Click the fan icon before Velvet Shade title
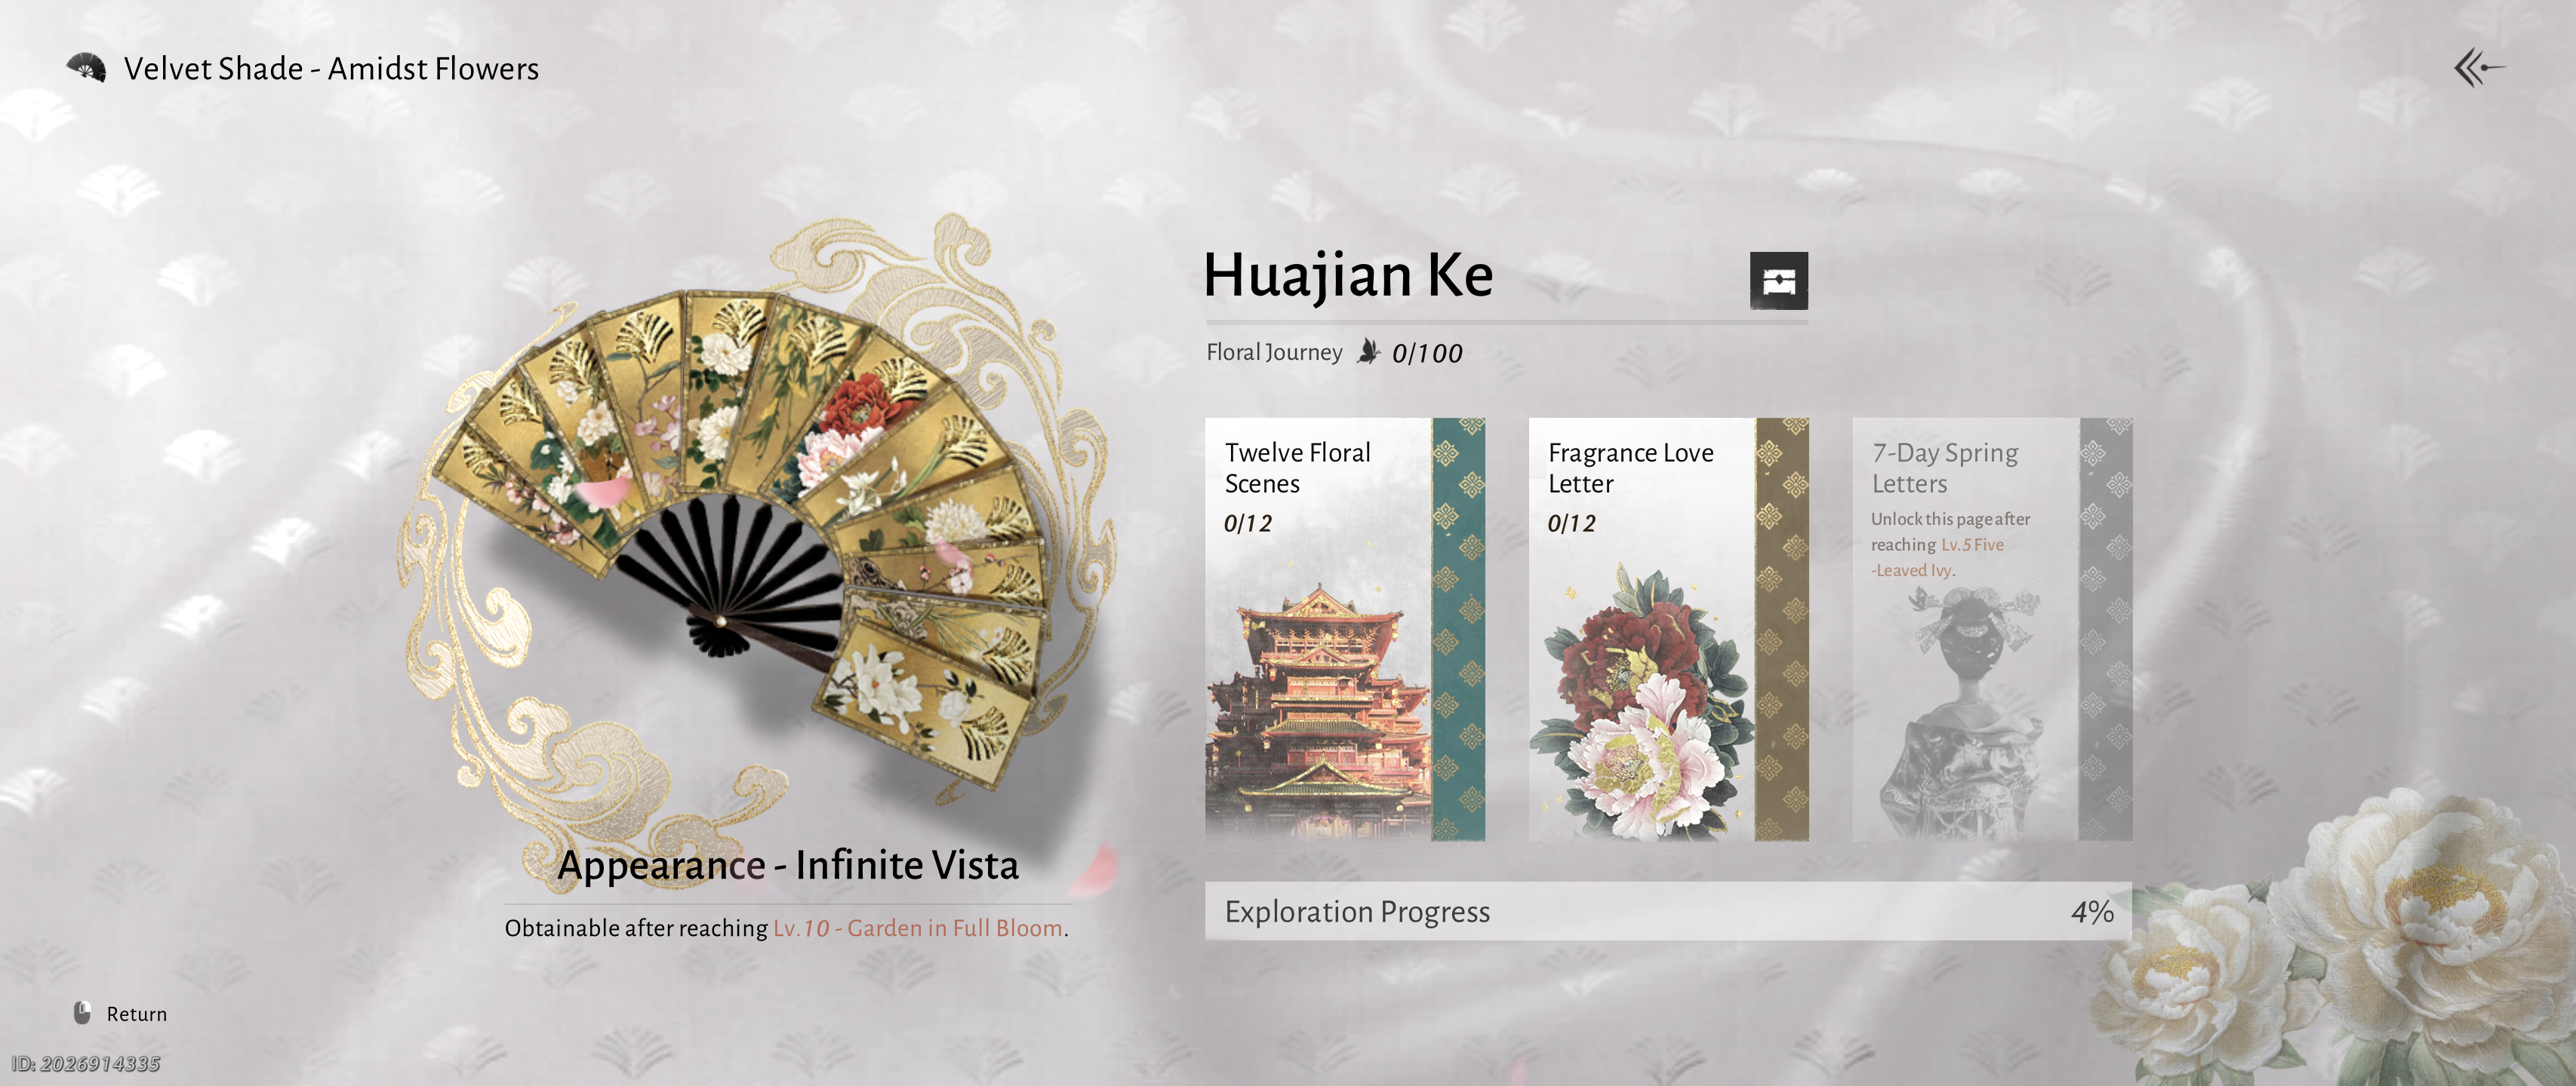This screenshot has height=1086, width=2576. [x=86, y=68]
